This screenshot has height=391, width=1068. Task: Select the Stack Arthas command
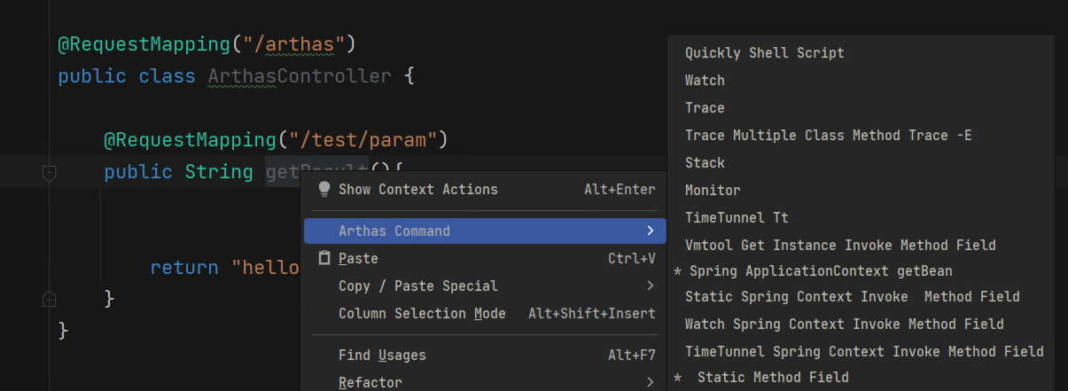click(861, 162)
